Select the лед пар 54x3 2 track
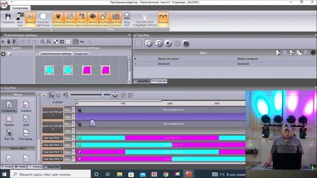The height and width of the screenshot is (178, 317). pos(53,145)
